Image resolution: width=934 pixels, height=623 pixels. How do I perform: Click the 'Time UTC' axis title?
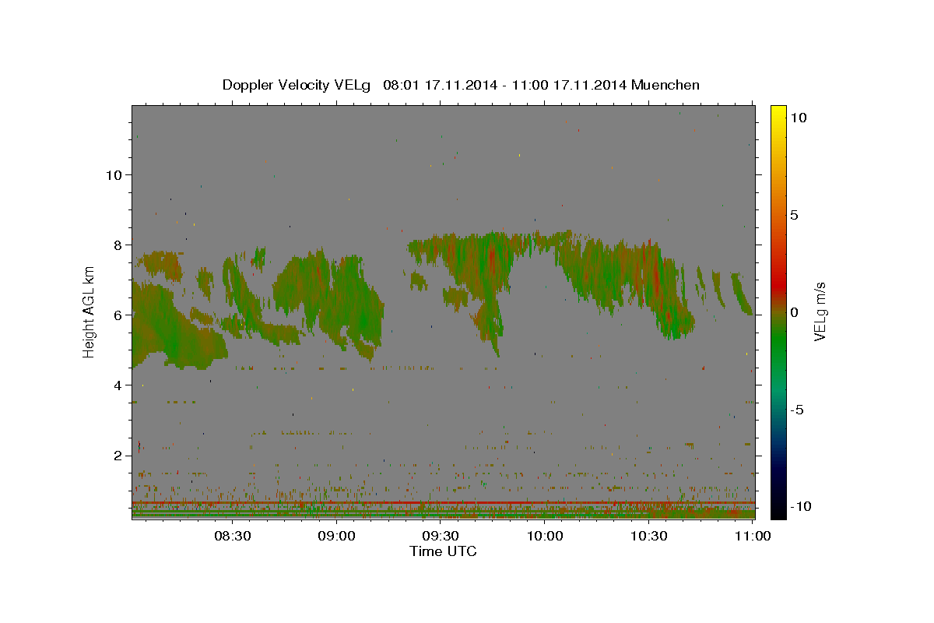[443, 551]
